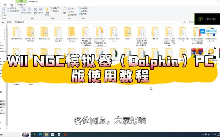Open the CITRA emulator folder
This screenshot has width=220, height=137.
coord(86,36)
